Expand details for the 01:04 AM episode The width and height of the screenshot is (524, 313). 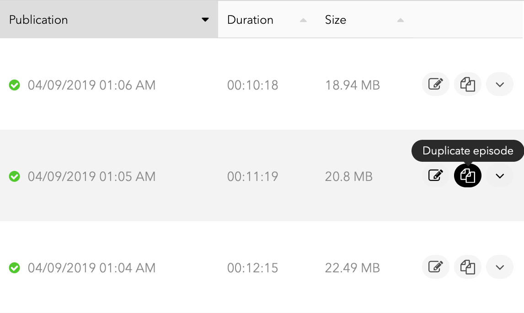(500, 267)
